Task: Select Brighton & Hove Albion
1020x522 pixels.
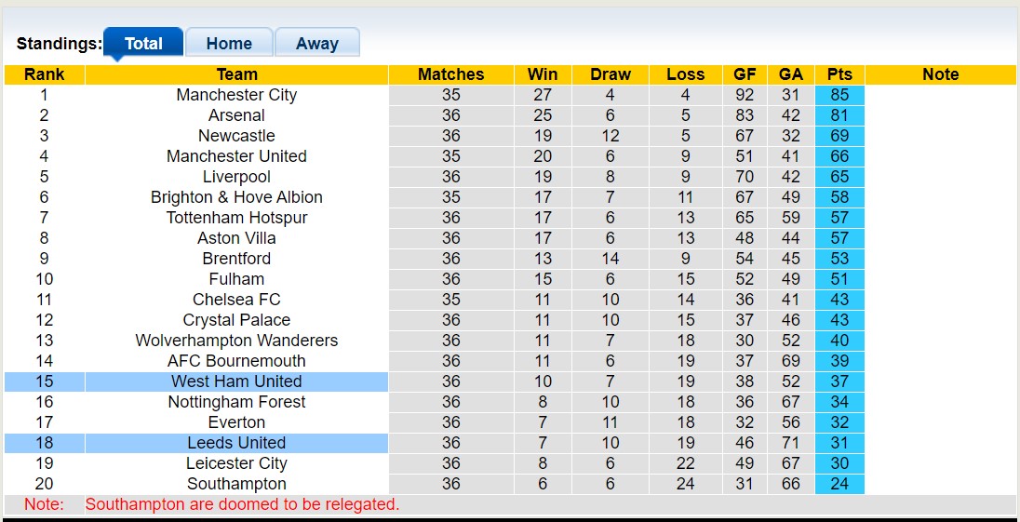Action: coord(236,197)
